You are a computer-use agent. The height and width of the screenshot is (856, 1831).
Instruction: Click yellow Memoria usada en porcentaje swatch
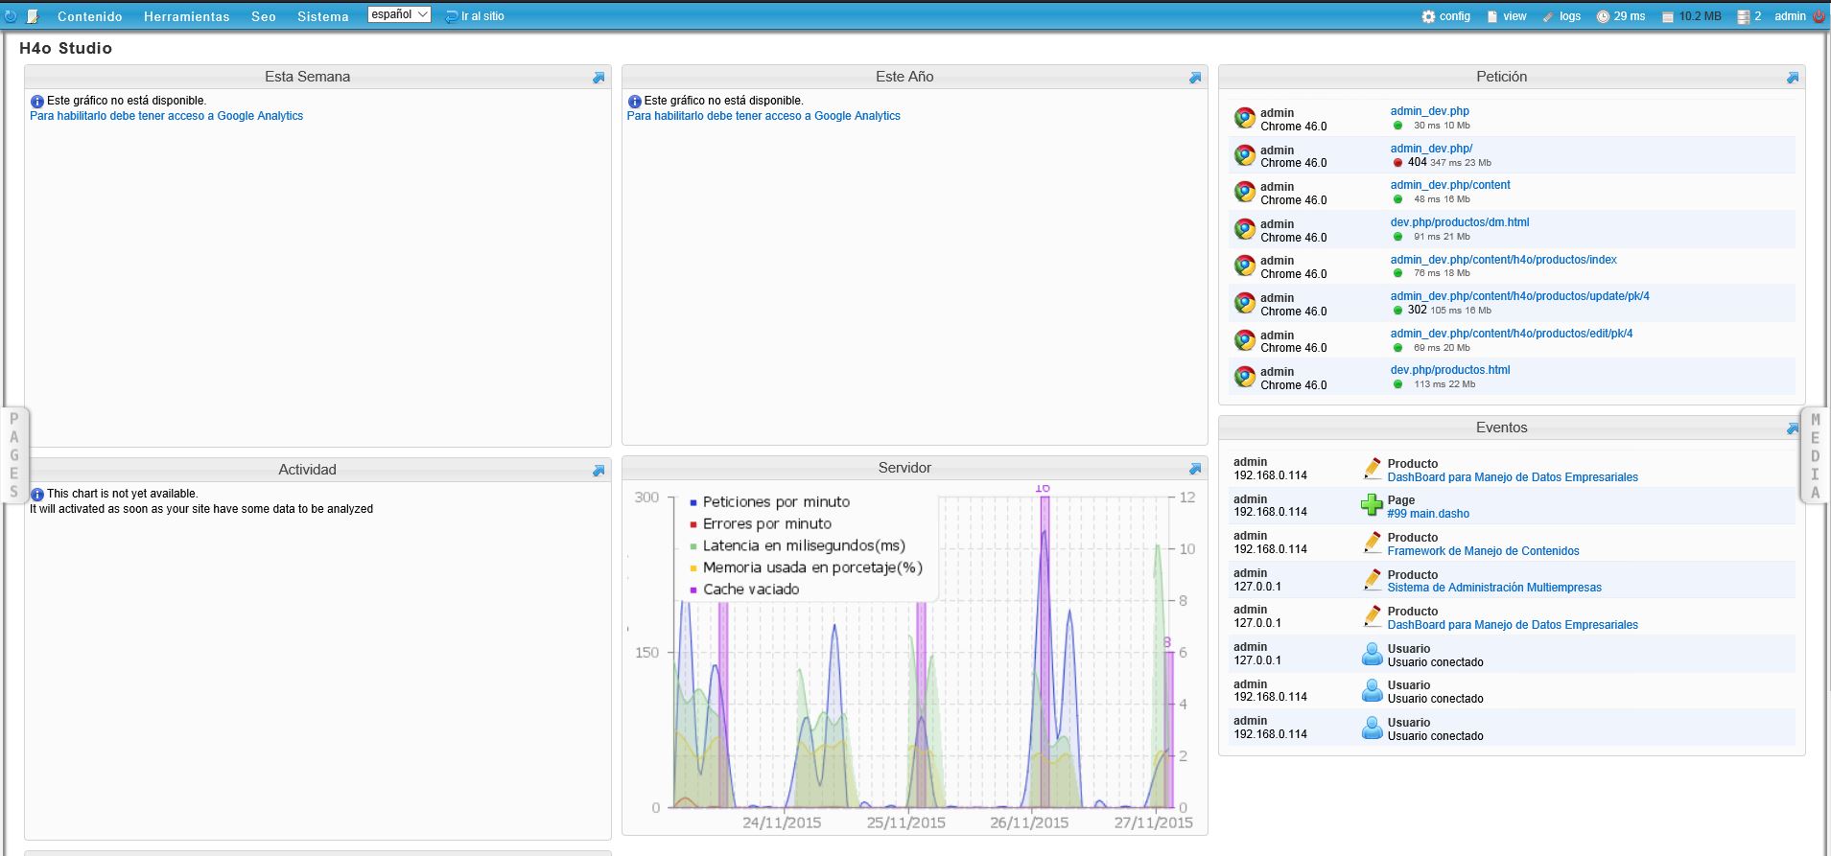(x=693, y=568)
